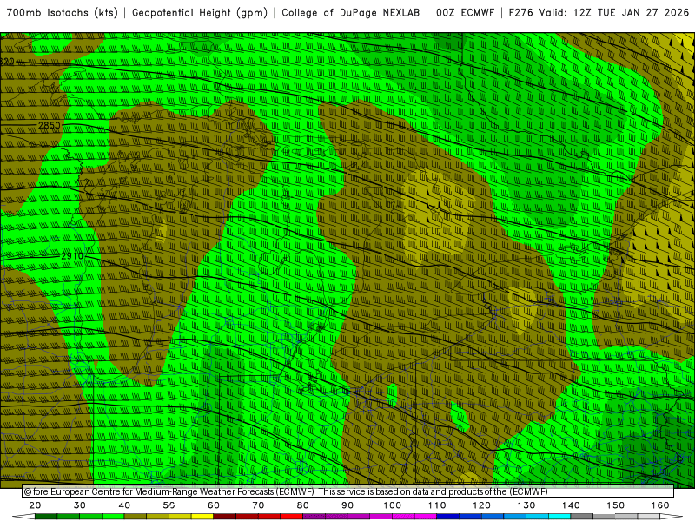Click the '00Z ECMWF' model run label

(x=465, y=13)
